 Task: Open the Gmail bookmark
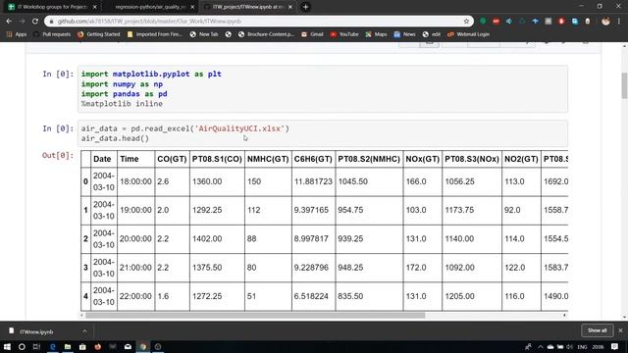[312, 34]
